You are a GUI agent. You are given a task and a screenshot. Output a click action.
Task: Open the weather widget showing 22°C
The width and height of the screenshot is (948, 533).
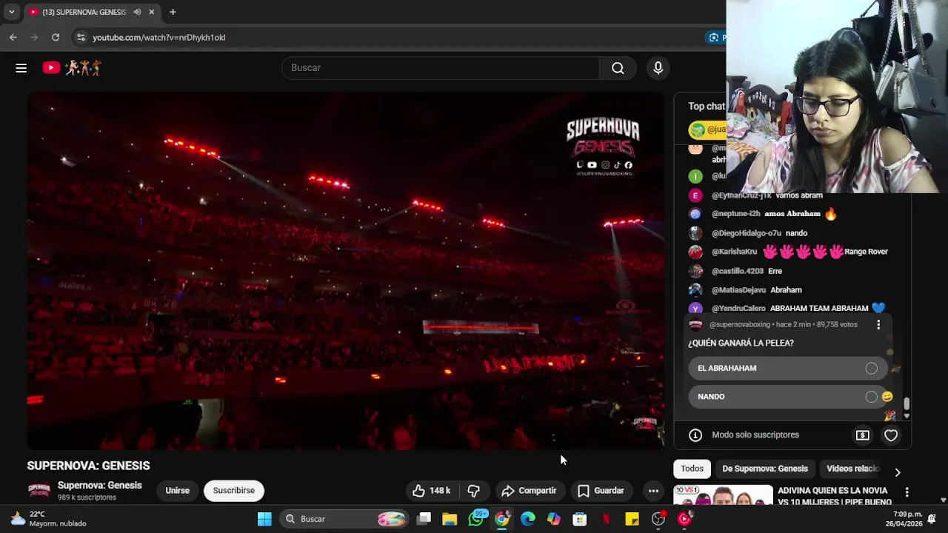49,519
